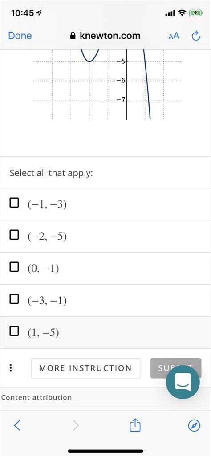
Task: Open the Content attribution link
Action: [37, 397]
